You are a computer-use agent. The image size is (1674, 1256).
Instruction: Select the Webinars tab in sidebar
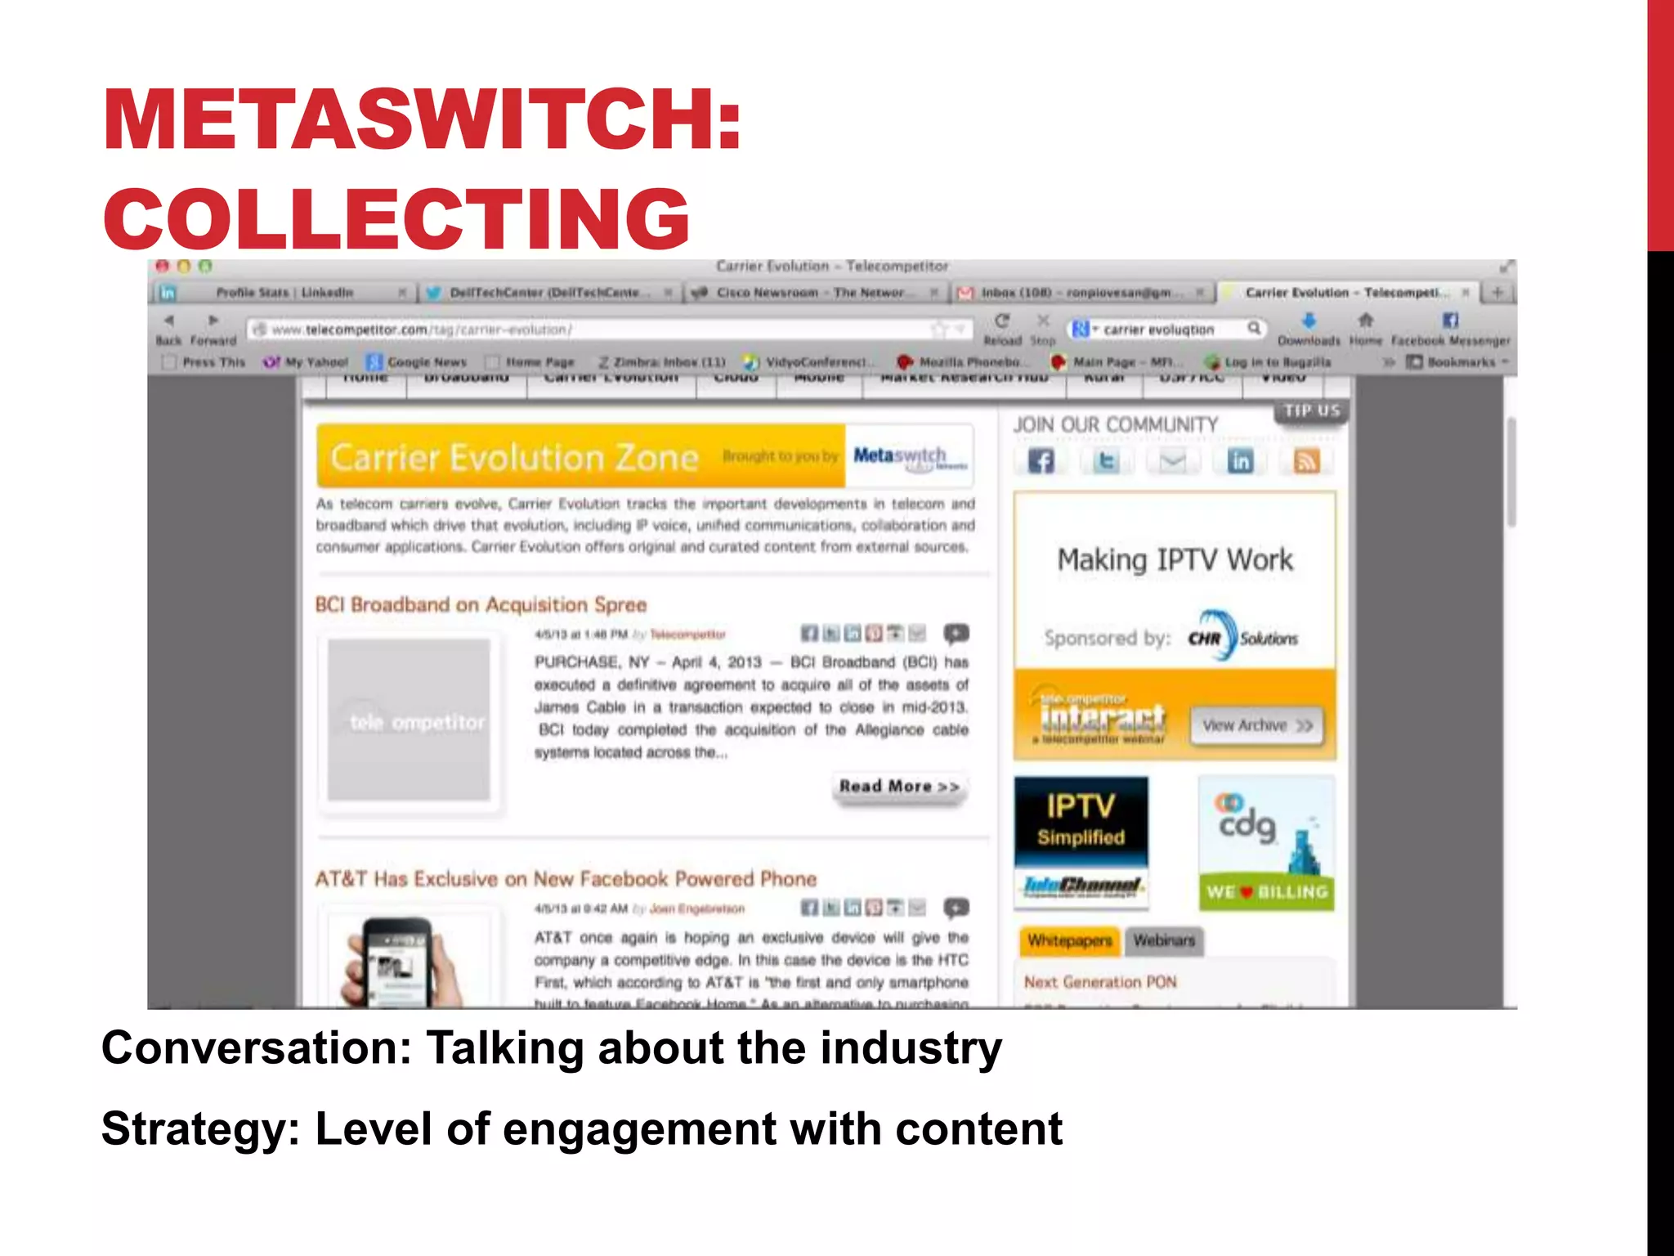[x=1164, y=940]
